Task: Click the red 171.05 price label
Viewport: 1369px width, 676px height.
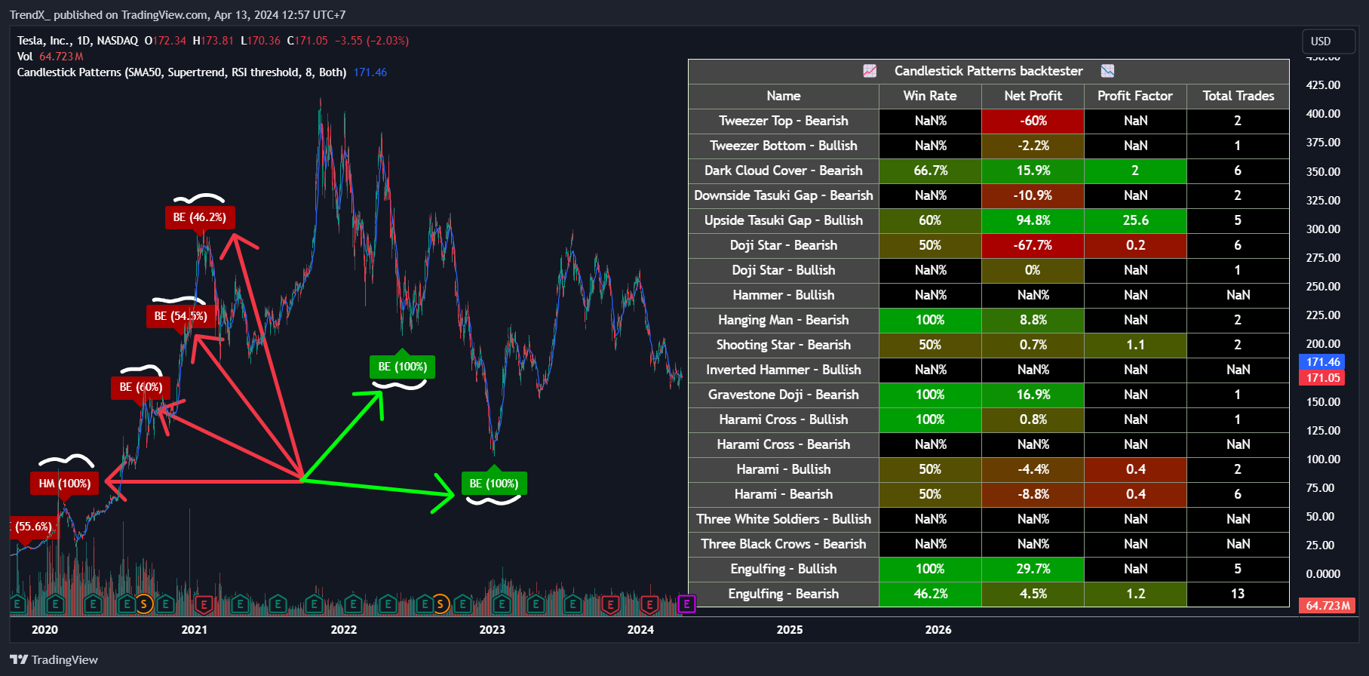Action: [x=1323, y=378]
